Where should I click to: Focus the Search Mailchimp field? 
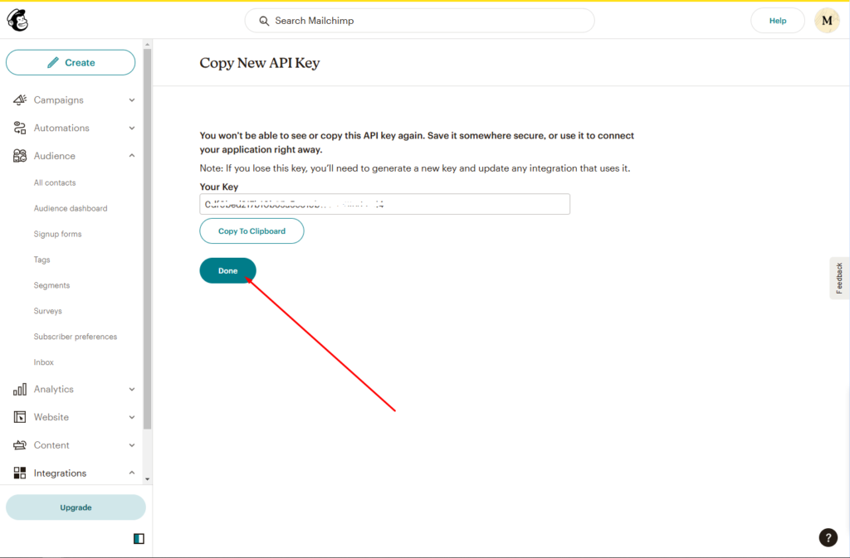point(419,21)
